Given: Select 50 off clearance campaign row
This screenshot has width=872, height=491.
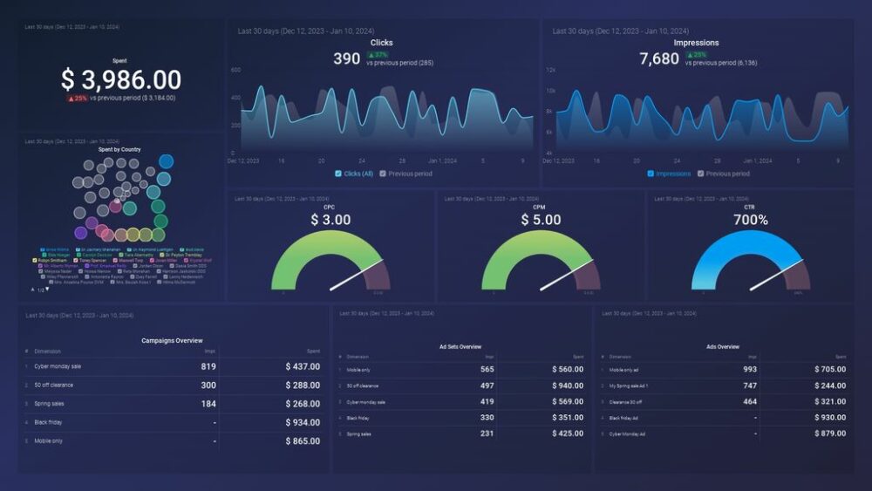Looking at the screenshot, I should pyautogui.click(x=173, y=385).
